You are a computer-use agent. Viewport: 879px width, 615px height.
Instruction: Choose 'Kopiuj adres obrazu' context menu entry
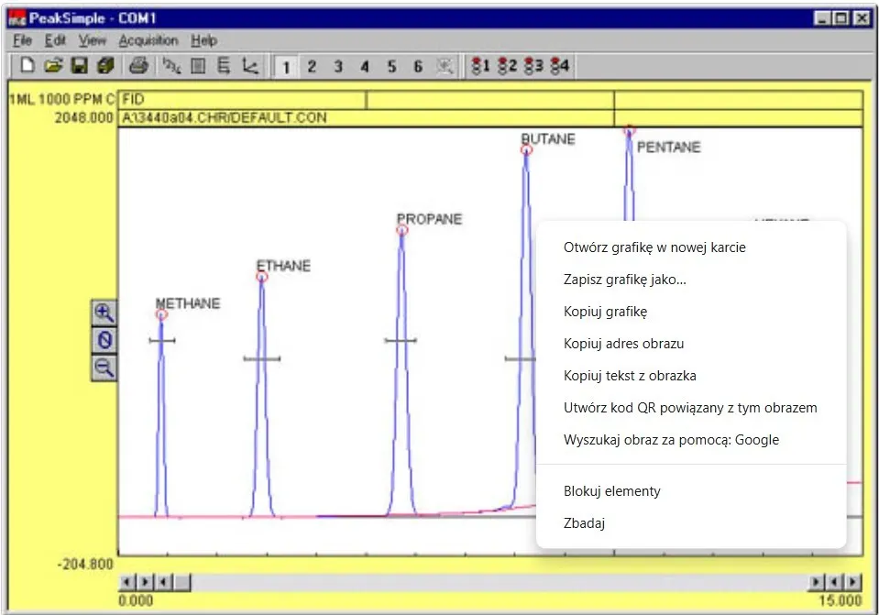tap(623, 344)
